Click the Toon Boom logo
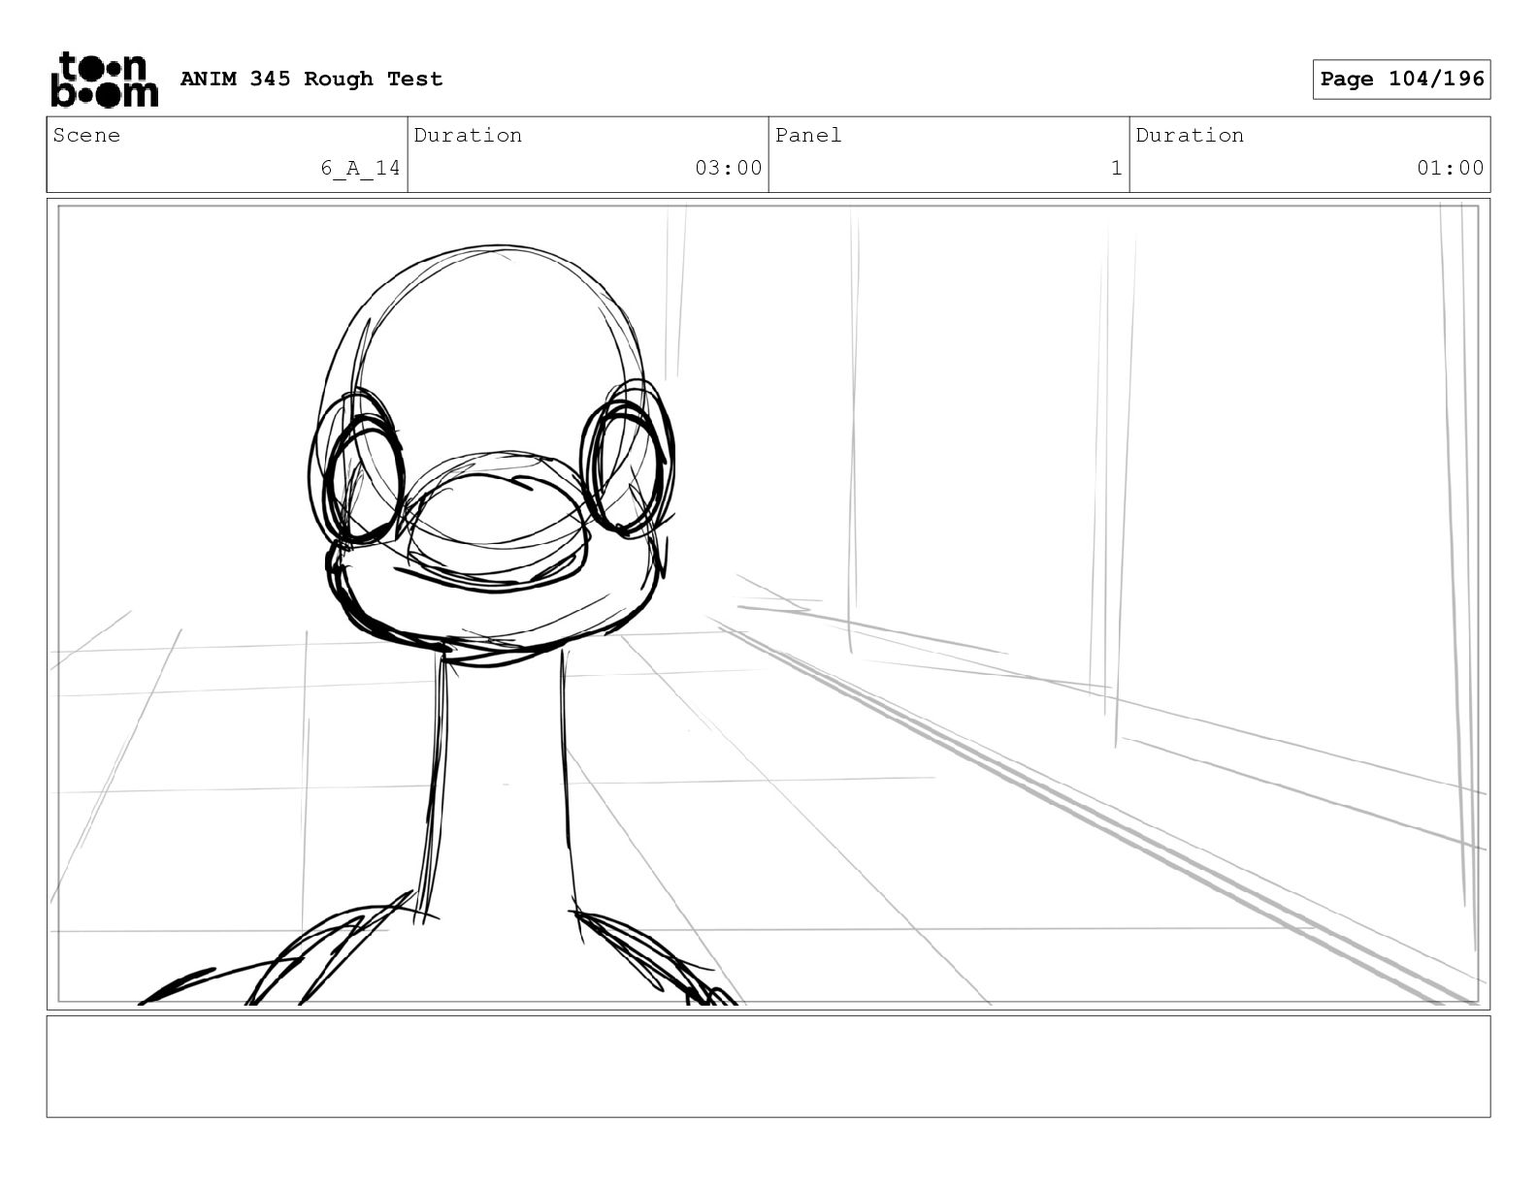The width and height of the screenshot is (1537, 1187). (x=104, y=79)
